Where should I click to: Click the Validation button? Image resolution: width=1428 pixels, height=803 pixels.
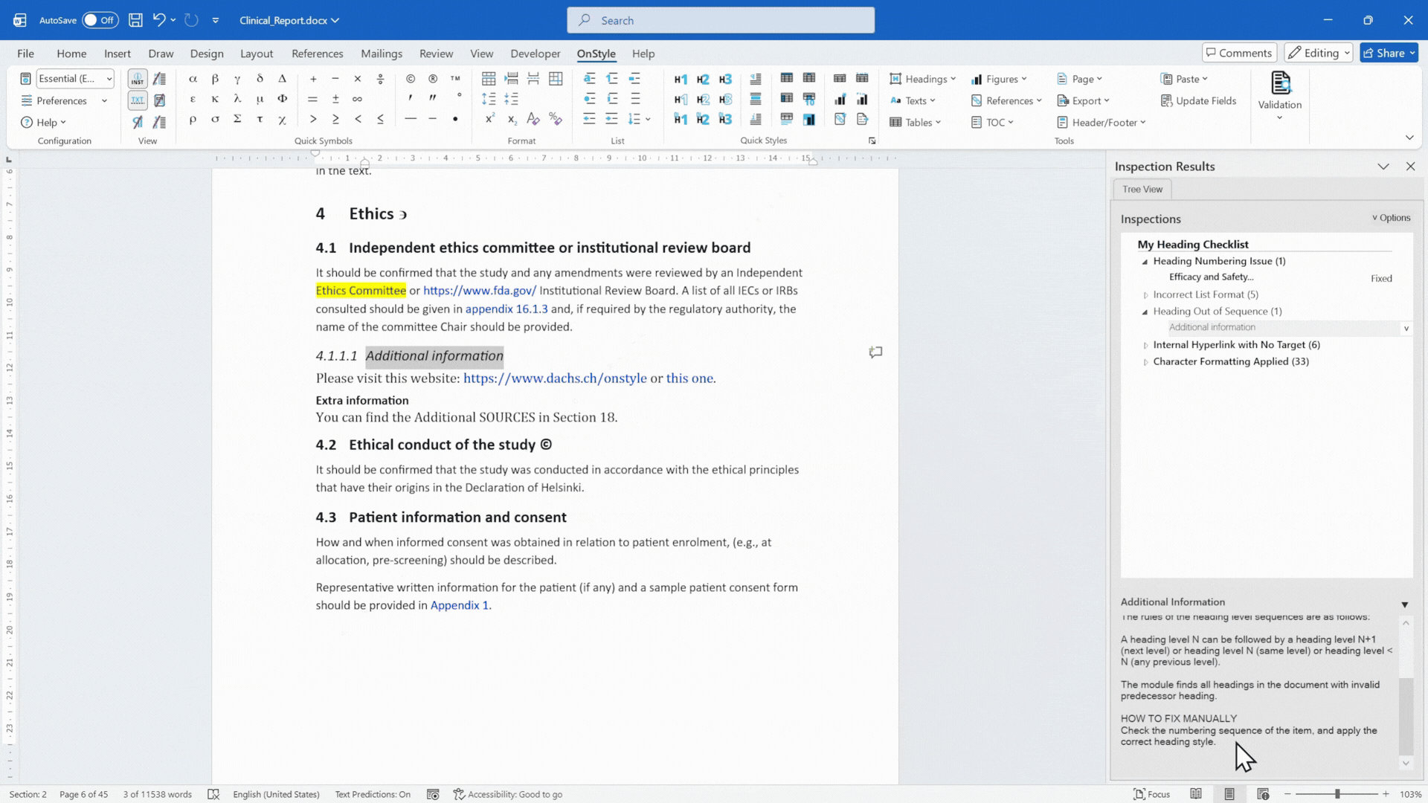(1279, 96)
